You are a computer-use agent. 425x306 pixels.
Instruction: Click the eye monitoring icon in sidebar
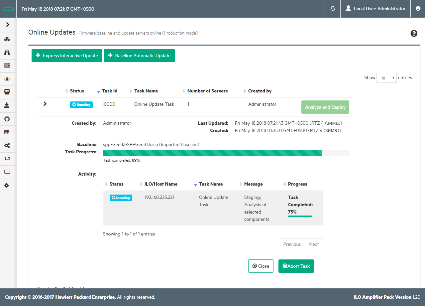pos(7,79)
